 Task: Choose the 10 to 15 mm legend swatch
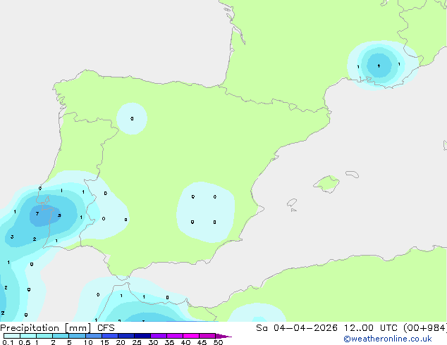point(93,336)
